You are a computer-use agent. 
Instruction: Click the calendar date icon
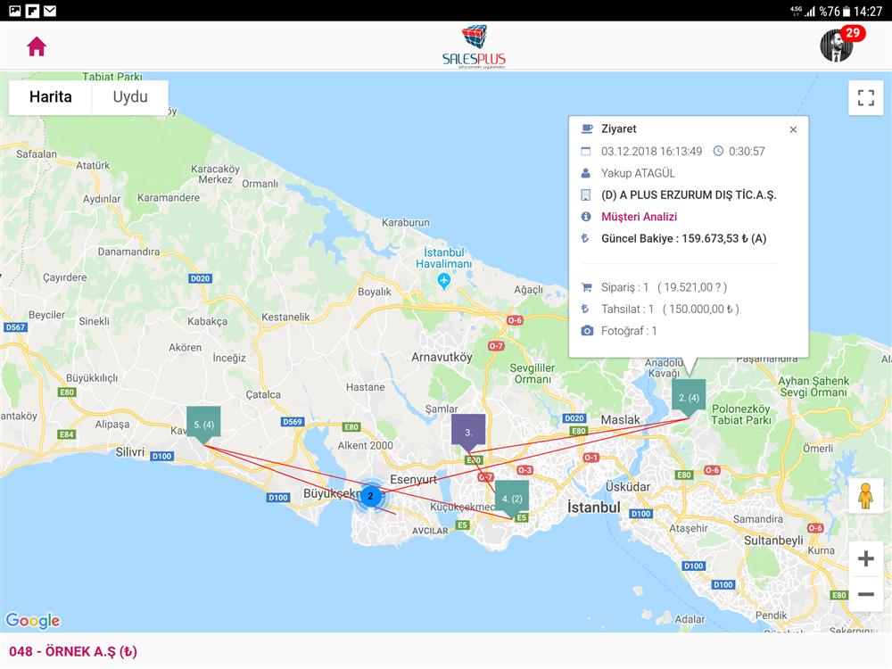586,152
